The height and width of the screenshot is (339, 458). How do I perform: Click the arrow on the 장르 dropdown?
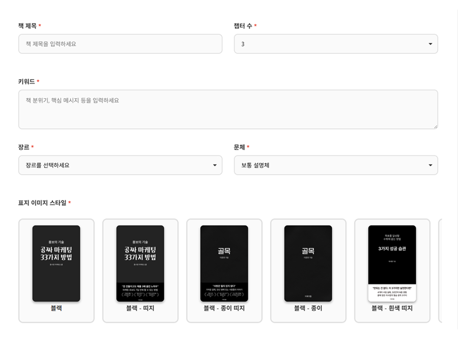tap(215, 165)
